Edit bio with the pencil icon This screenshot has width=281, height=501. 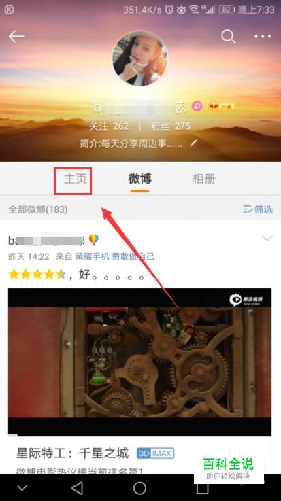(x=193, y=143)
